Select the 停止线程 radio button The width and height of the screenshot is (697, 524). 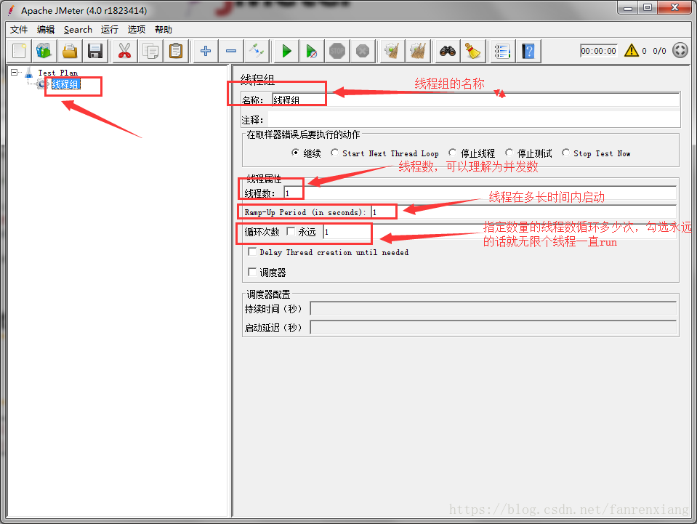tap(452, 153)
